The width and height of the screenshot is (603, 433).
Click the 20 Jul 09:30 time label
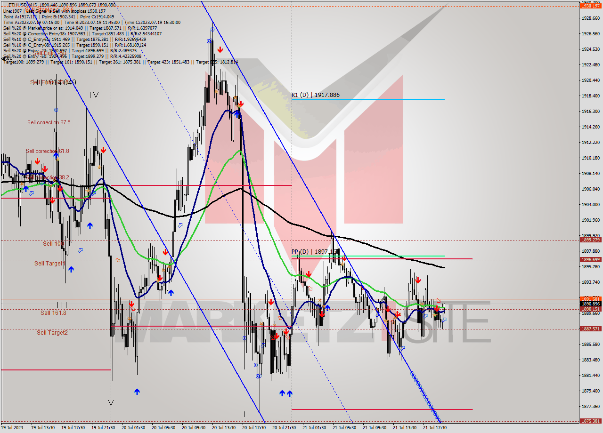[x=194, y=428]
